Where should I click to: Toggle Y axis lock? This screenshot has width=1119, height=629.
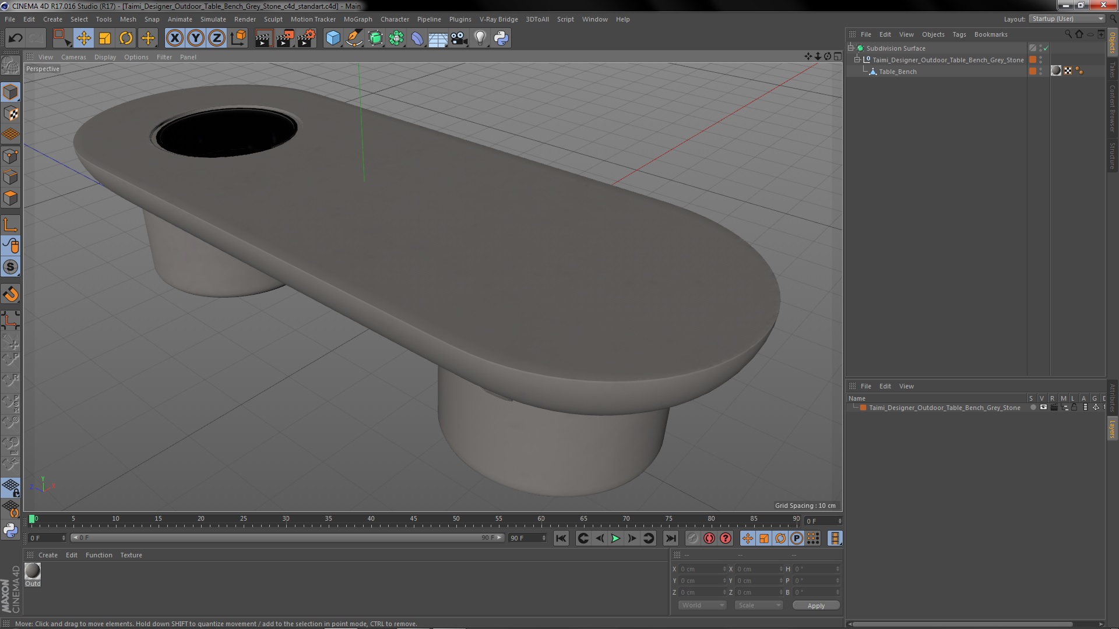(x=196, y=38)
